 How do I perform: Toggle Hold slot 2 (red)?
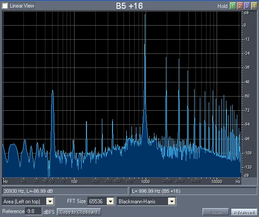(240, 6)
